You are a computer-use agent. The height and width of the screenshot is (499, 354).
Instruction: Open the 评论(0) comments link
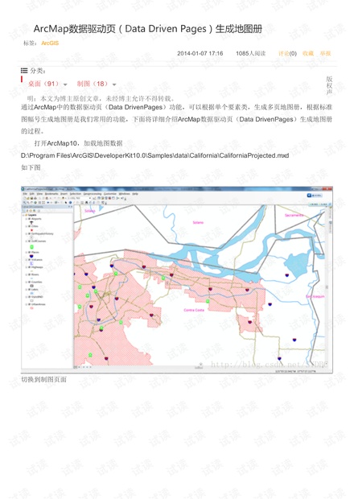pos(287,53)
